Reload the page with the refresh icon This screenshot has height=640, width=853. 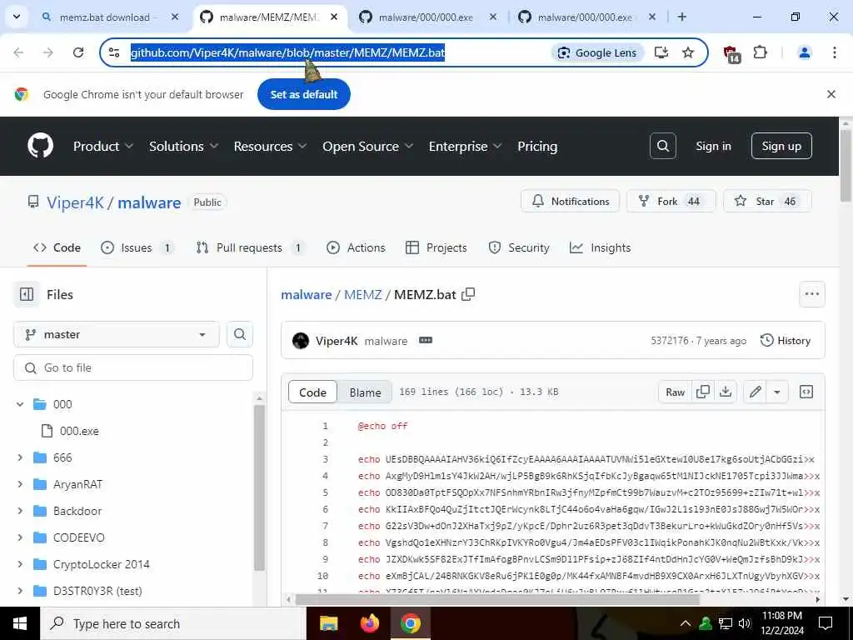click(78, 52)
